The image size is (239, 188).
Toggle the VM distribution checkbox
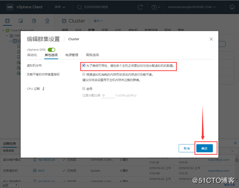84,65
